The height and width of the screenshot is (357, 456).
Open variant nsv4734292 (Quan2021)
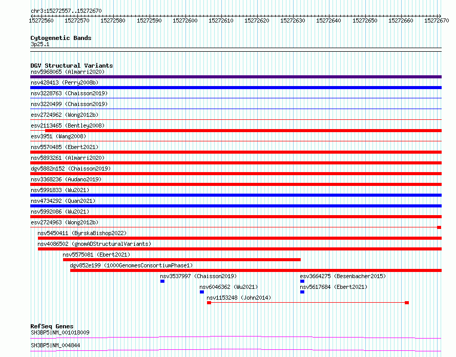click(x=63, y=201)
